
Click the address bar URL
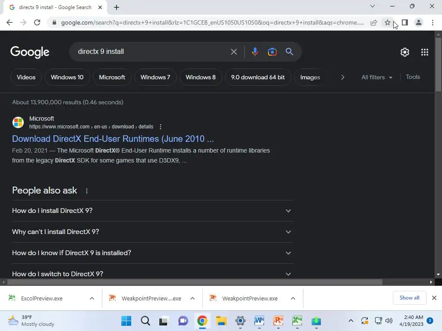tap(212, 22)
